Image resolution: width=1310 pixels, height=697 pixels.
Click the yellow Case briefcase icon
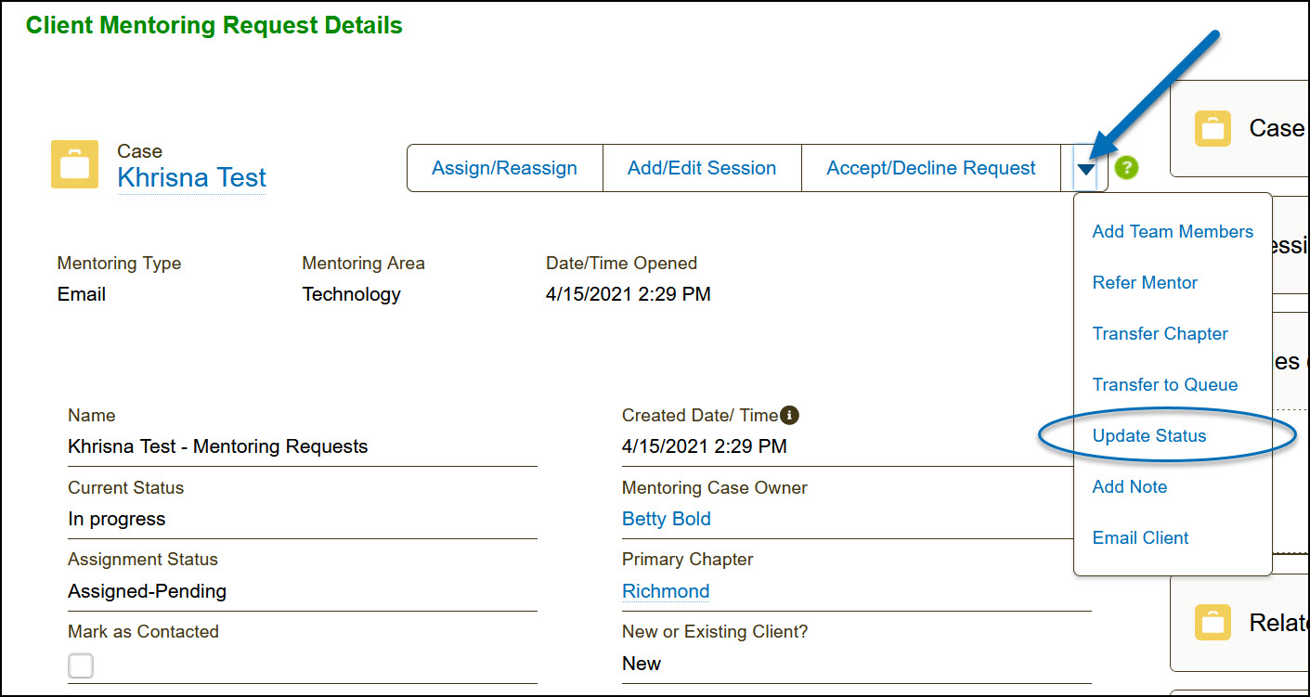pos(74,165)
